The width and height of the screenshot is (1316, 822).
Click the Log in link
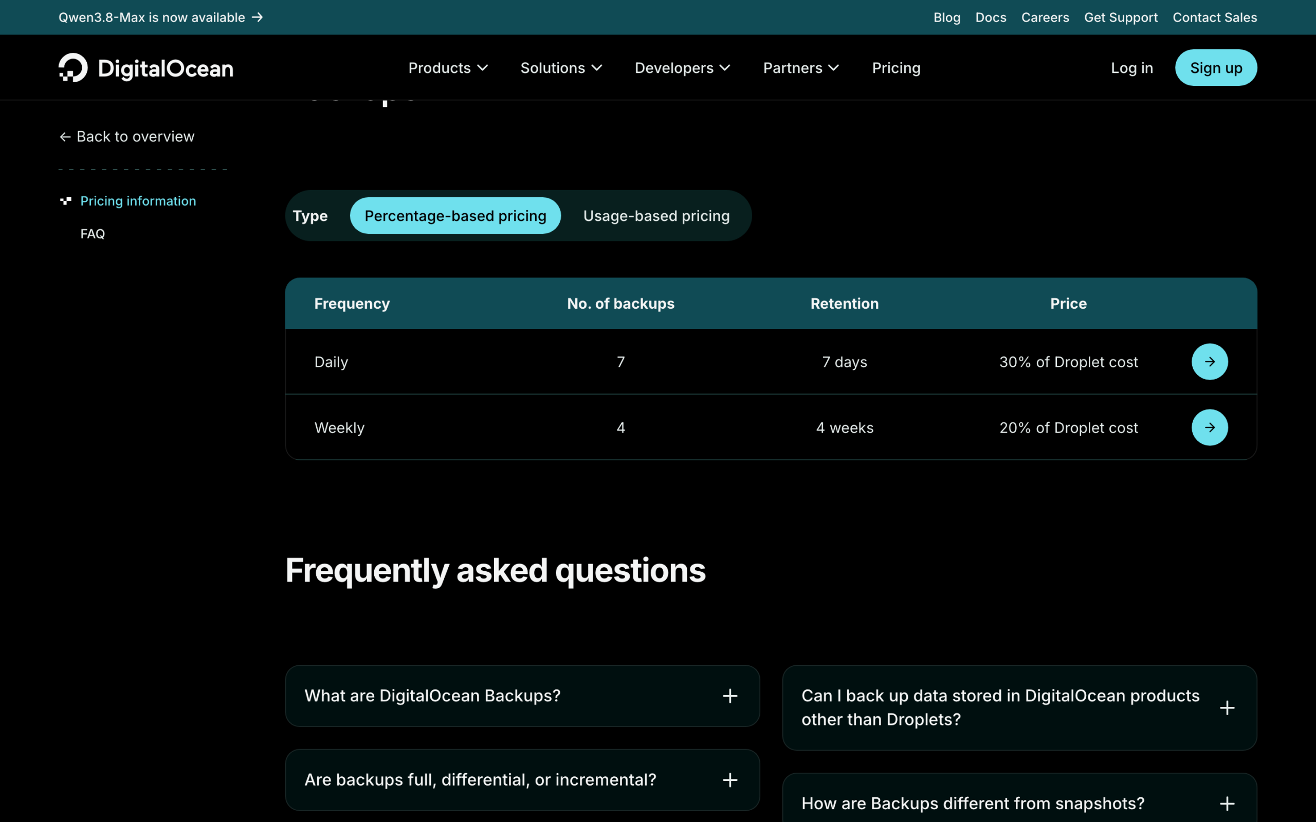(x=1131, y=68)
